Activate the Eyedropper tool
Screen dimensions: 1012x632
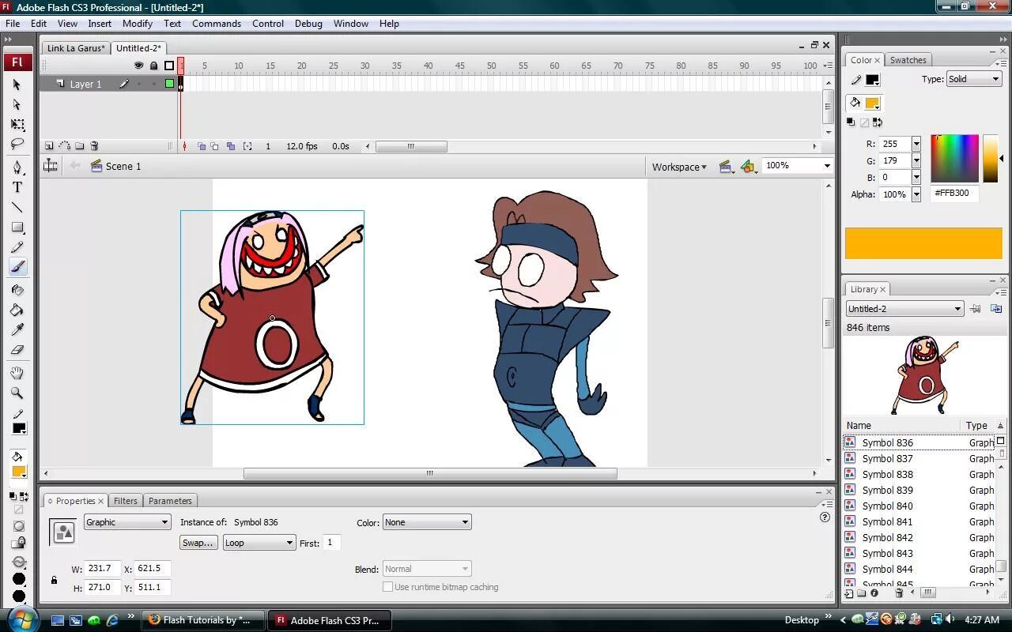point(17,329)
